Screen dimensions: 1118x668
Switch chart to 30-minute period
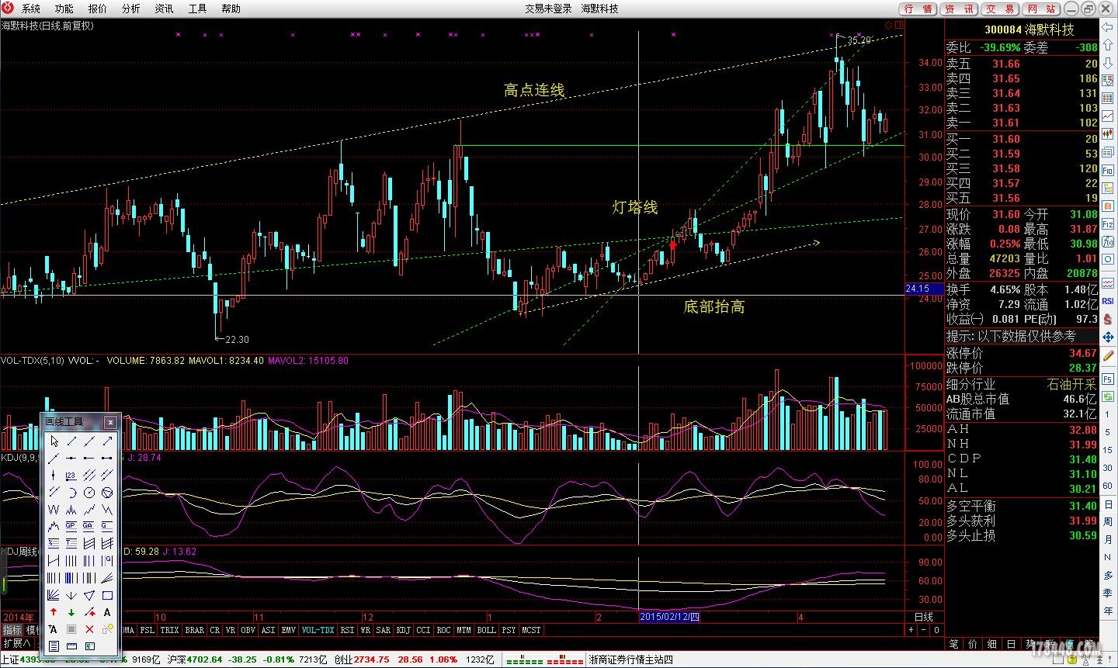(1108, 468)
